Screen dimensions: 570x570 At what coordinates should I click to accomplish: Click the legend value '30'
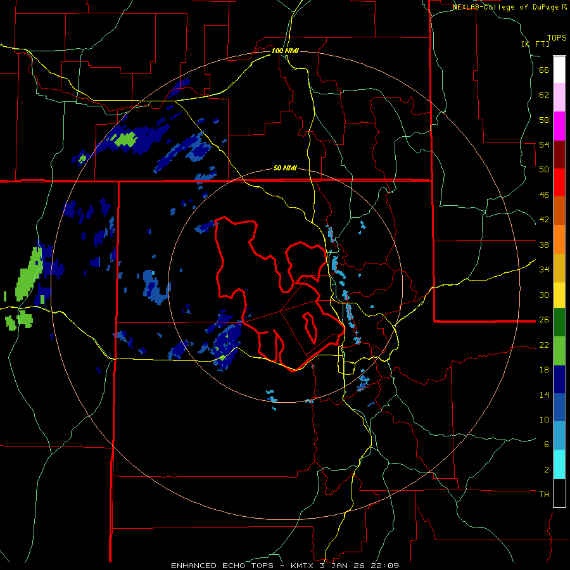[544, 294]
